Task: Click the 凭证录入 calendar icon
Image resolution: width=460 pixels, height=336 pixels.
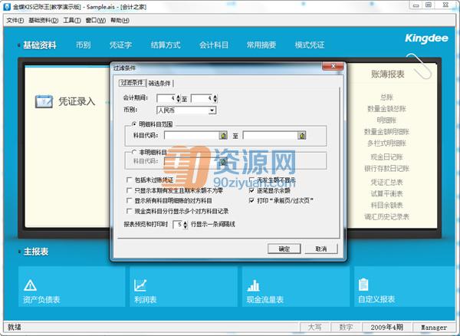Action: point(44,101)
